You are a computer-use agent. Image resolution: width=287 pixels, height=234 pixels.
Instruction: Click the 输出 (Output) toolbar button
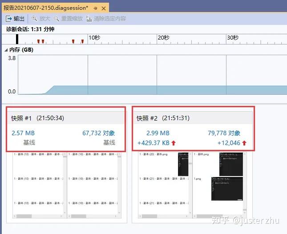pos(15,19)
